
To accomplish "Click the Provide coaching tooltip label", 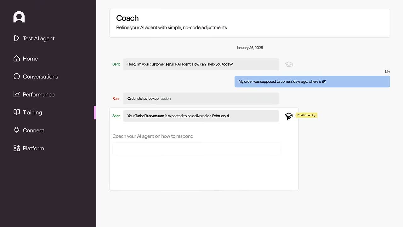I will click(306, 115).
